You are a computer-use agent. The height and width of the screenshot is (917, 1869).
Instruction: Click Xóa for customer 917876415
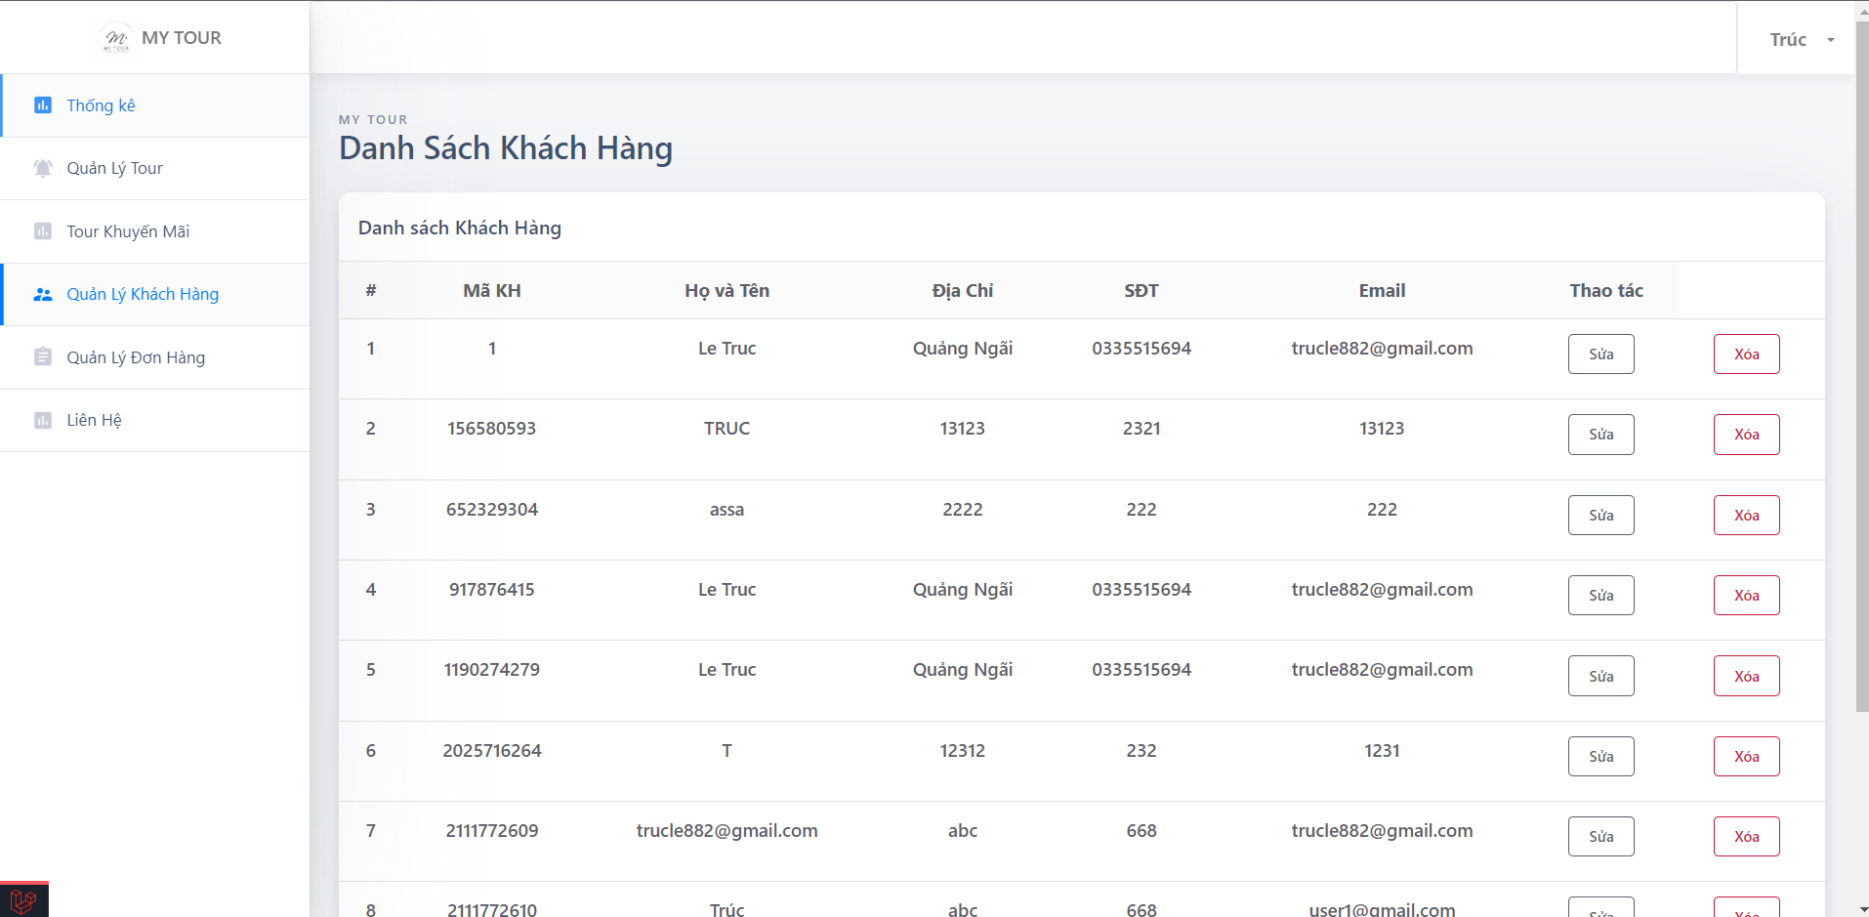click(1746, 596)
